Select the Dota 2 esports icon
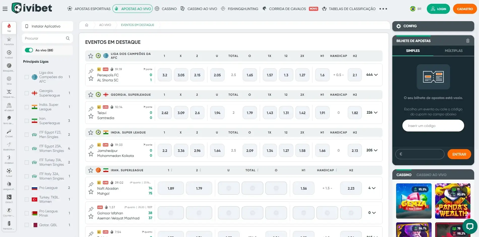This screenshot has height=237, width=479. (x=9, y=197)
